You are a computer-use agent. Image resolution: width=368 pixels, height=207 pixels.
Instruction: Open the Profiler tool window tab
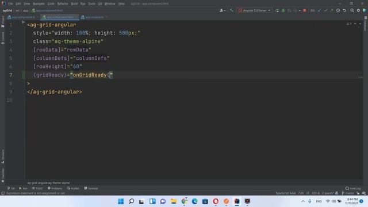73,188
